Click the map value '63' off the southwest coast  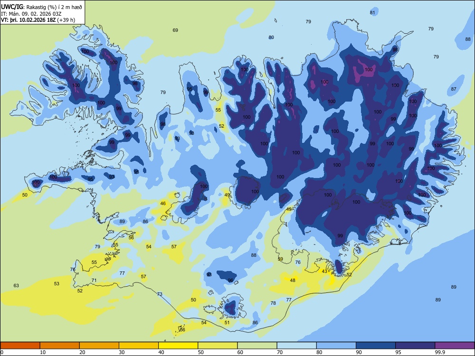(16, 285)
